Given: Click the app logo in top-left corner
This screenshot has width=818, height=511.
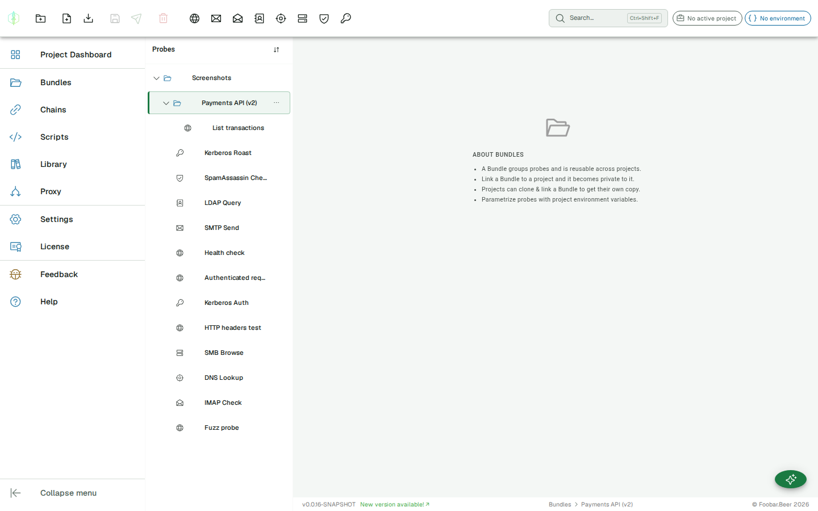Looking at the screenshot, I should 14,18.
